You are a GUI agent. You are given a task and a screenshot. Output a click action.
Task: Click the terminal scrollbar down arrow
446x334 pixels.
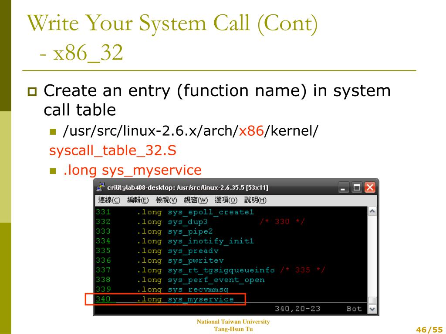372,309
